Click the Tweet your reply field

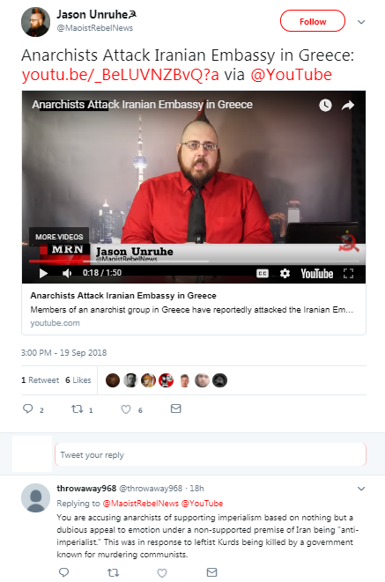pos(211,454)
